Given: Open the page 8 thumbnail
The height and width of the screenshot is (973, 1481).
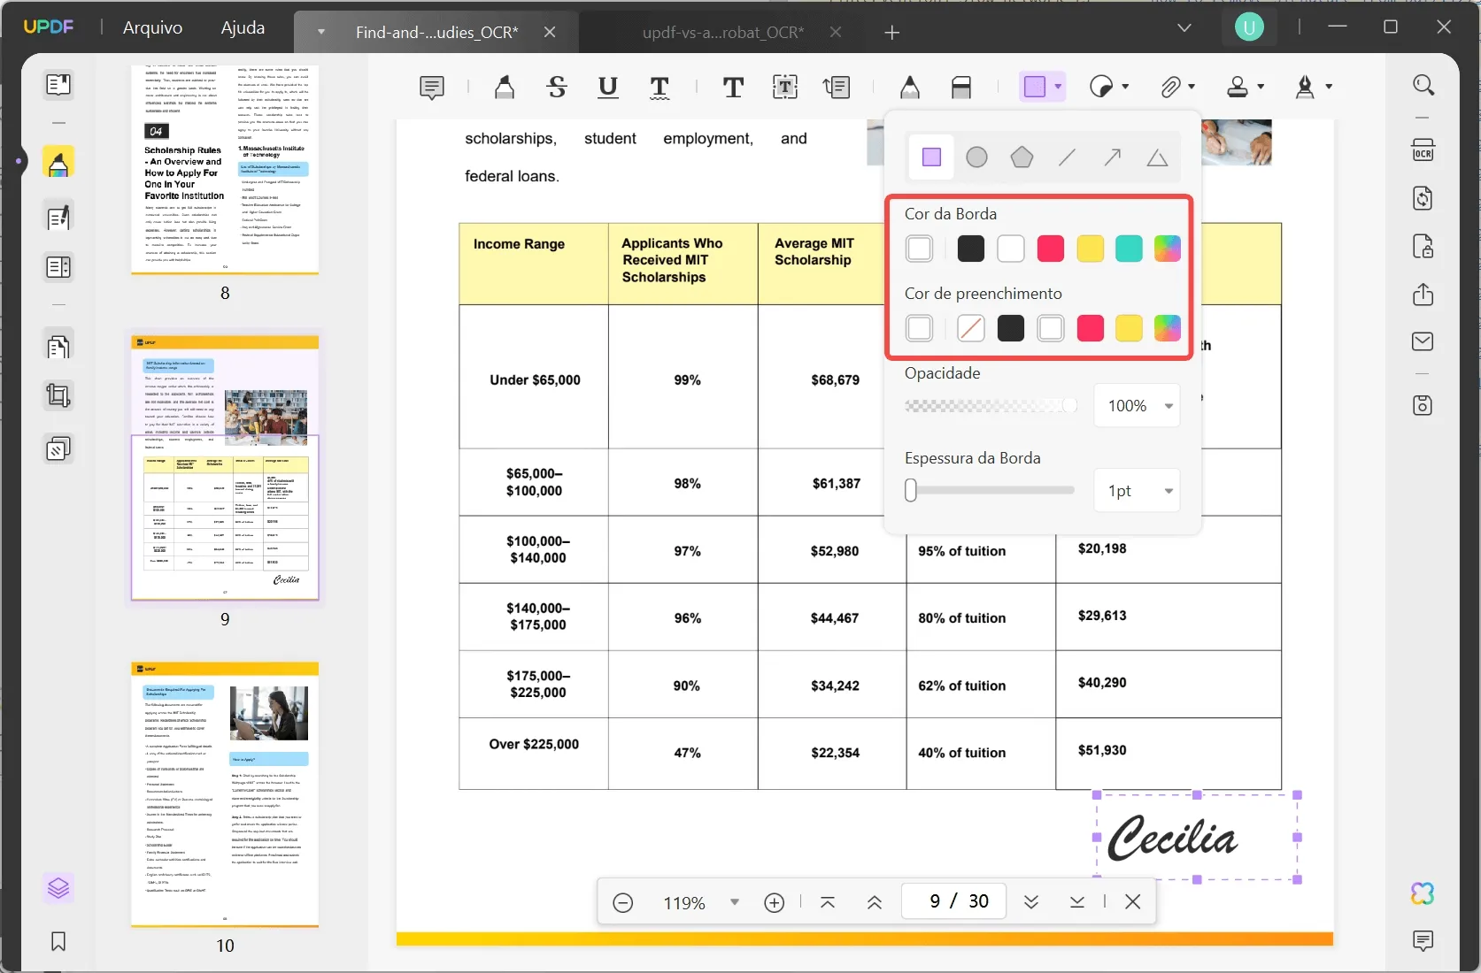Looking at the screenshot, I should coord(225,170).
